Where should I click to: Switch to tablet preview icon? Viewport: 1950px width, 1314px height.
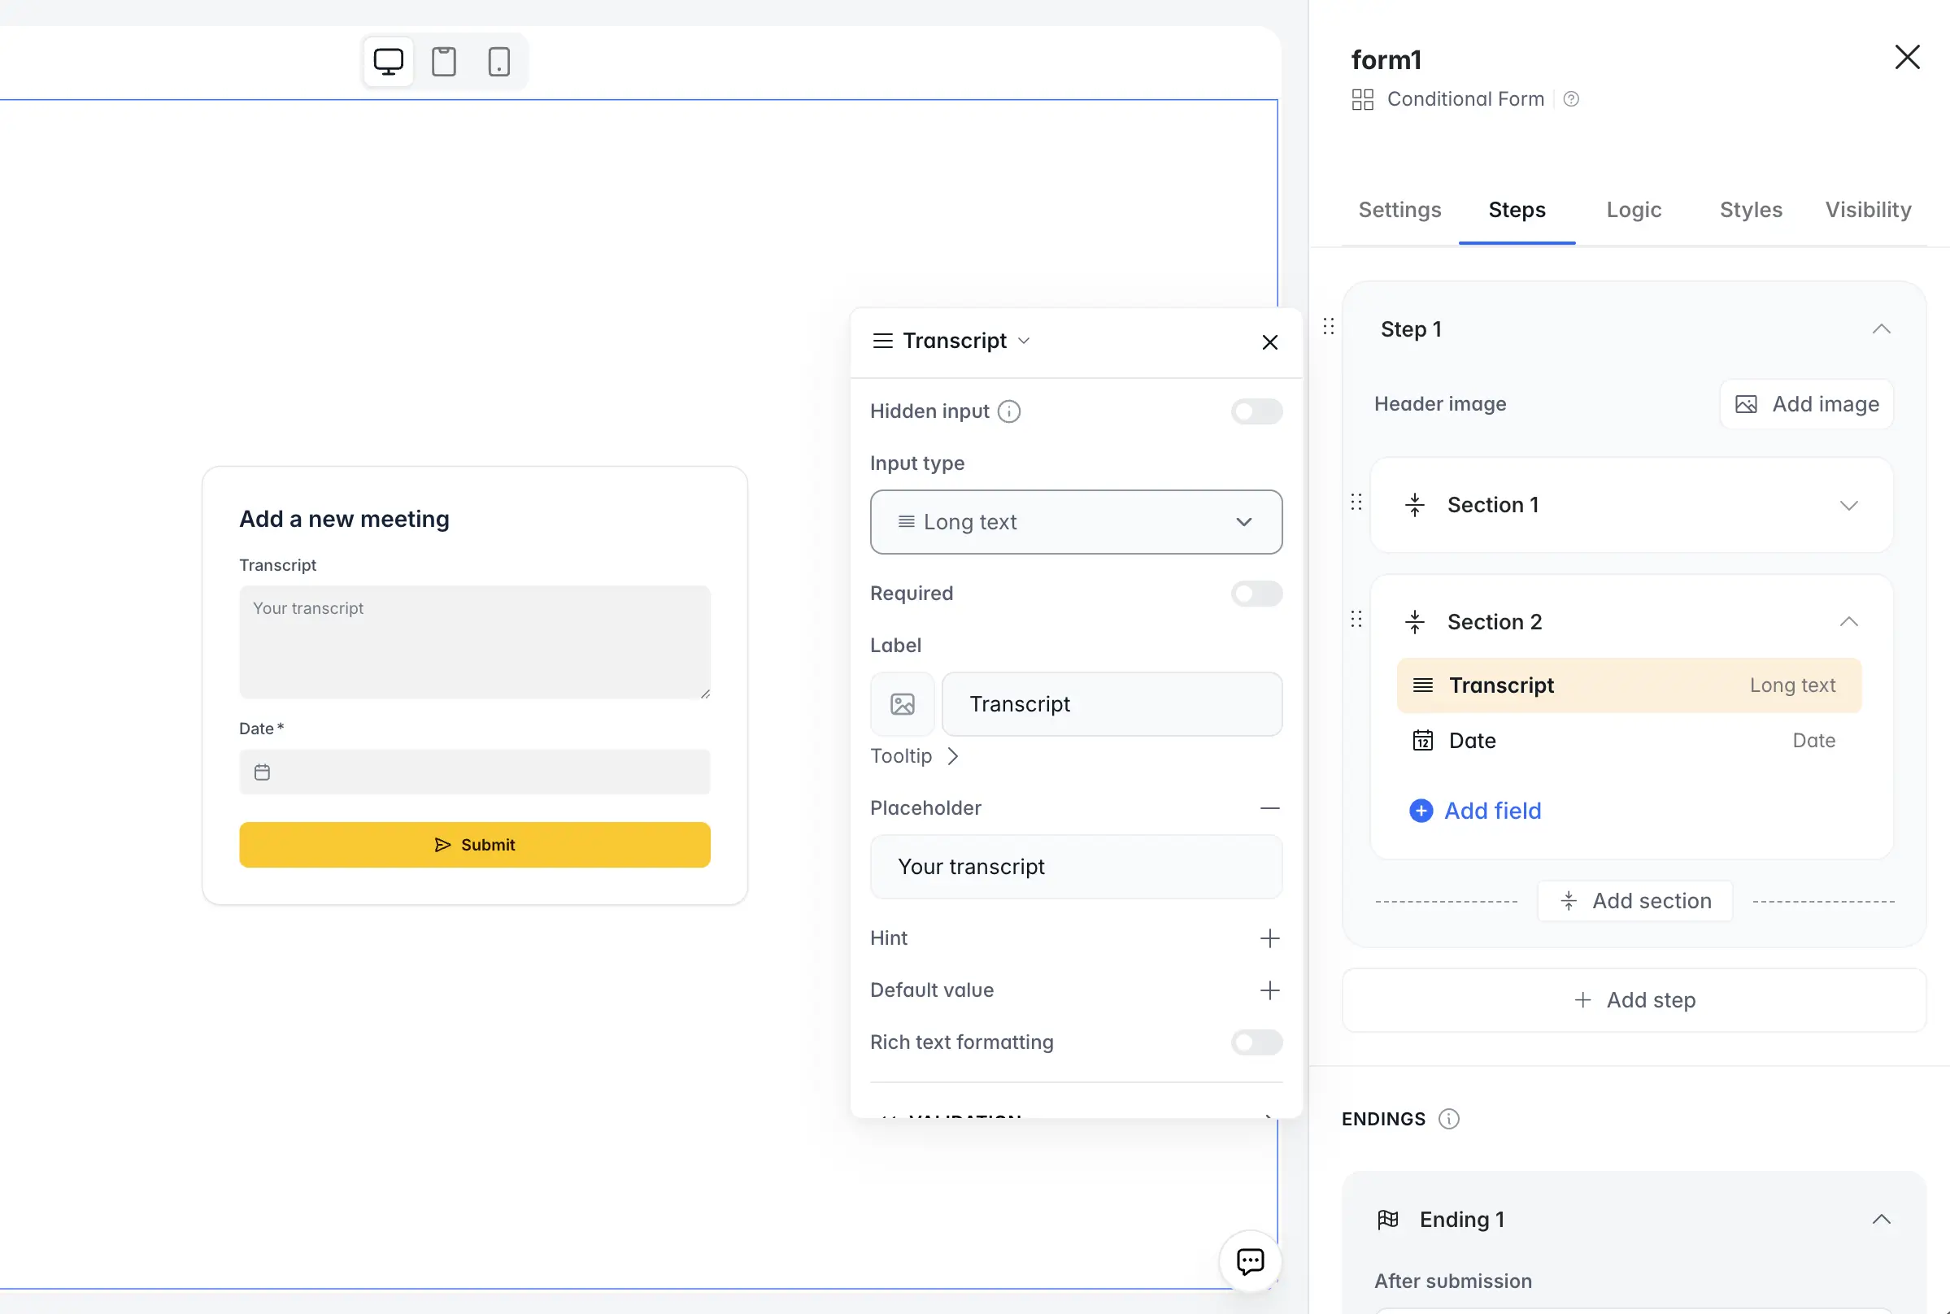(x=443, y=62)
